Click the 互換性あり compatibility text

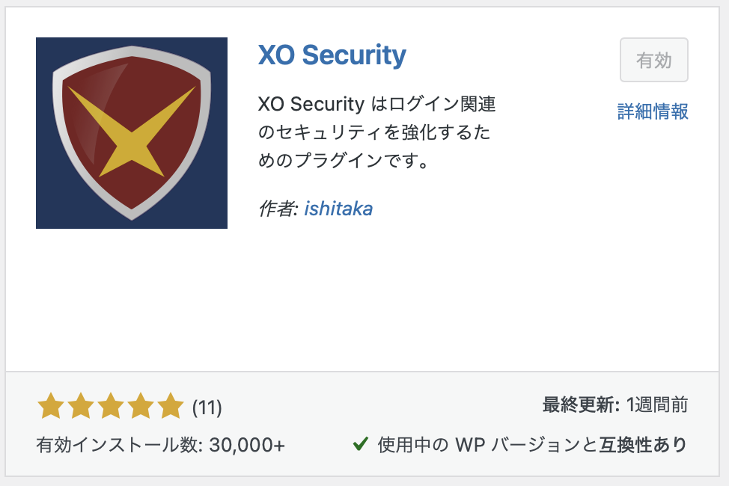[x=643, y=445]
